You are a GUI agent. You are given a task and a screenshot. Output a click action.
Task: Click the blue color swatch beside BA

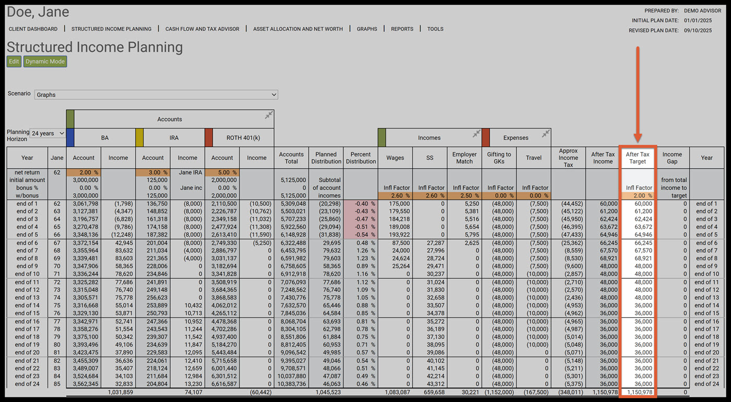pyautogui.click(x=70, y=138)
